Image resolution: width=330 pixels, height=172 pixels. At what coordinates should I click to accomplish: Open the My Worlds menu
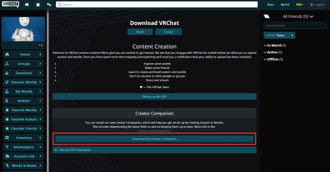click(23, 91)
